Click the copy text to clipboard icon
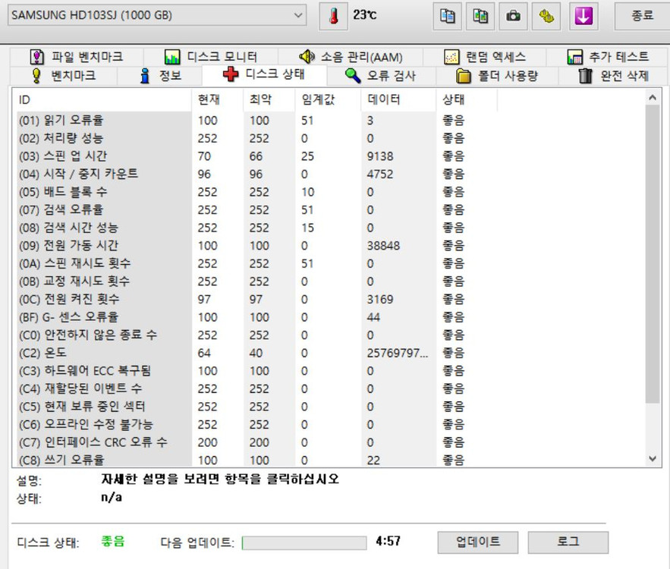The height and width of the screenshot is (569, 670). [x=446, y=15]
